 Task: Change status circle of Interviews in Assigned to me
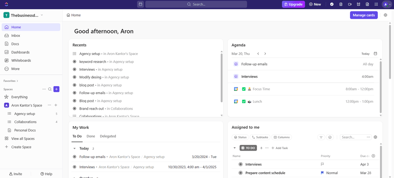[241, 164]
